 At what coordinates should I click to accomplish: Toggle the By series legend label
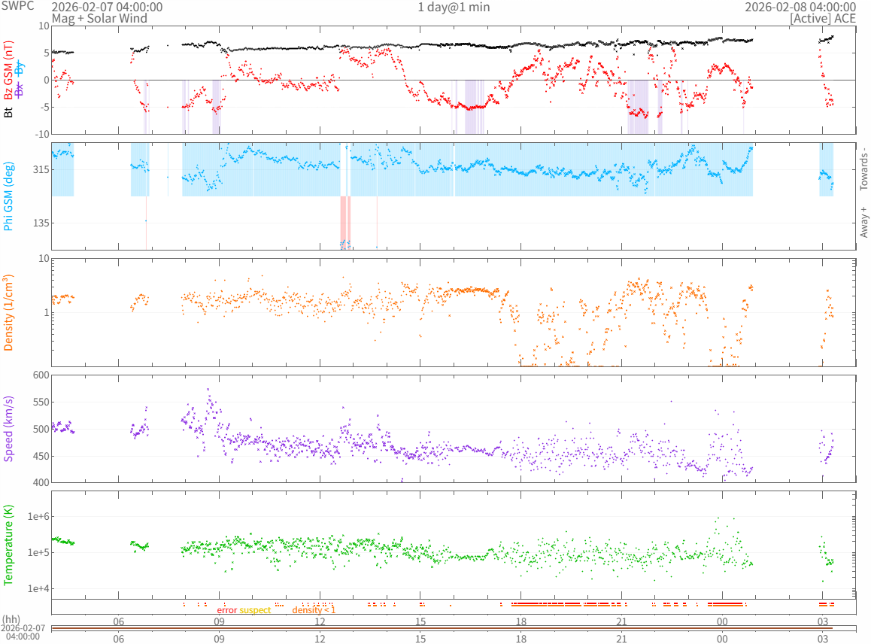[20, 67]
